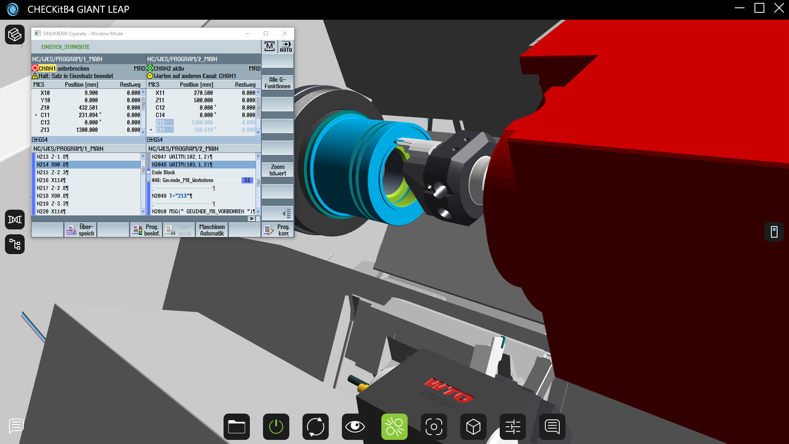Close the SINUMERIK Operate window
Image resolution: width=789 pixels, height=444 pixels.
[x=285, y=33]
